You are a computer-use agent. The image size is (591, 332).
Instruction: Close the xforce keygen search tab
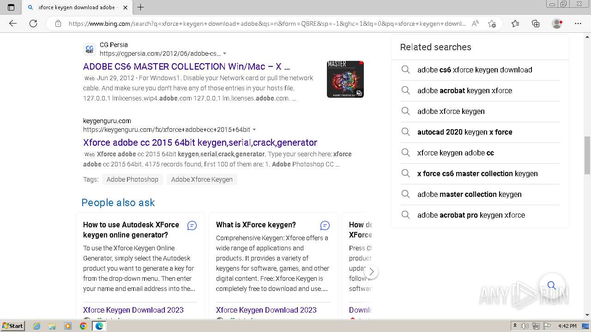pos(125,7)
